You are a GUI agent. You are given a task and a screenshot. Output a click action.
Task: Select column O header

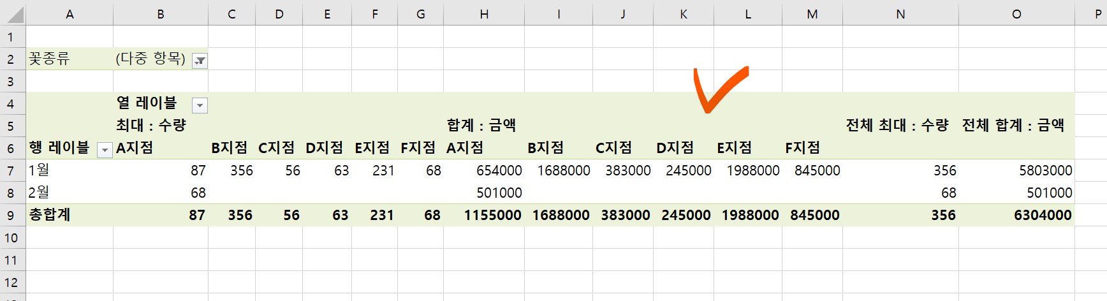pyautogui.click(x=1016, y=14)
